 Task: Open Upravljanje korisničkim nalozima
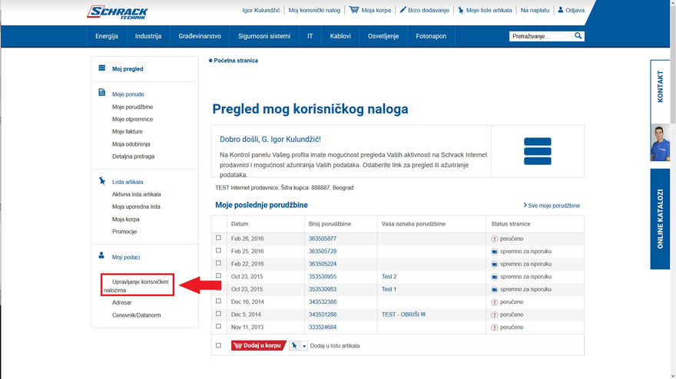coord(137,285)
